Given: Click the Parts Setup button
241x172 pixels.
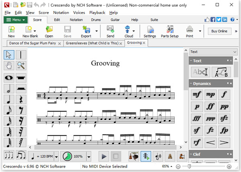Looking at the screenshot, I should [170, 32].
